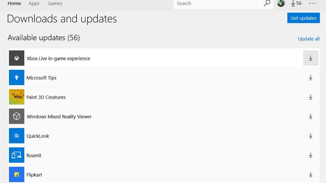The image size is (326, 183).
Task: Open the user profile avatar
Action: click(281, 3)
